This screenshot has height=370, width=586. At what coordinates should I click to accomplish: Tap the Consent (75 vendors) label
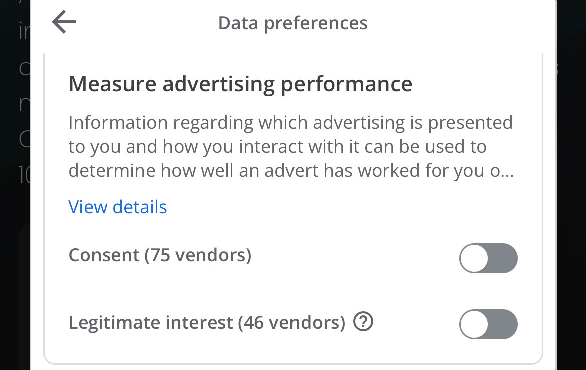[x=160, y=255]
